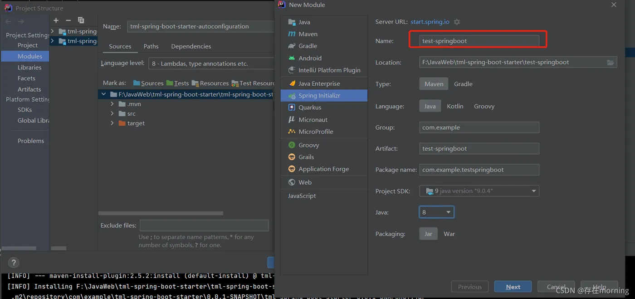Select the Java Enterprise module type
The height and width of the screenshot is (299, 635).
click(324, 83)
